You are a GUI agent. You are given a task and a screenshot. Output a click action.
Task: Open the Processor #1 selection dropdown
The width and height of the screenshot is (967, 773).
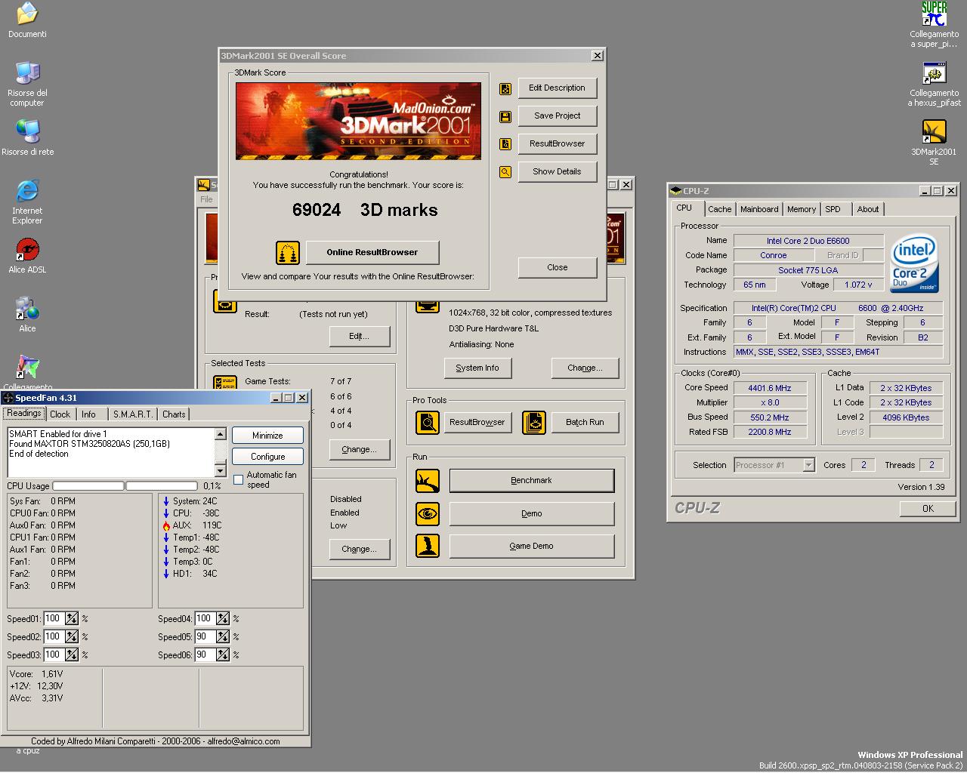coord(808,465)
